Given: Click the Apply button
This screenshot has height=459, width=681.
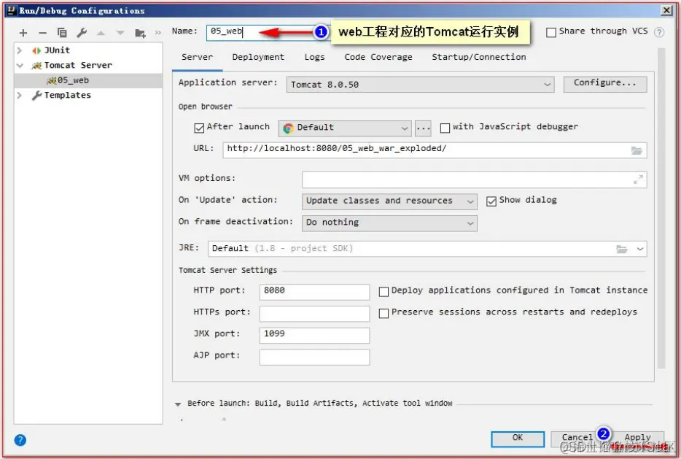Looking at the screenshot, I should point(637,438).
